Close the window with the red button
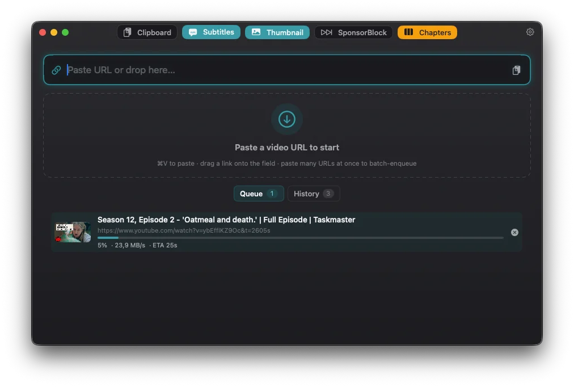The height and width of the screenshot is (387, 574). 43,32
